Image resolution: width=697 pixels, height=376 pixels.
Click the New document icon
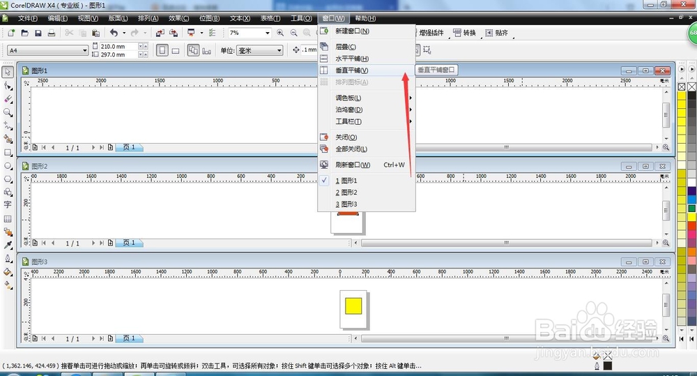[11, 33]
